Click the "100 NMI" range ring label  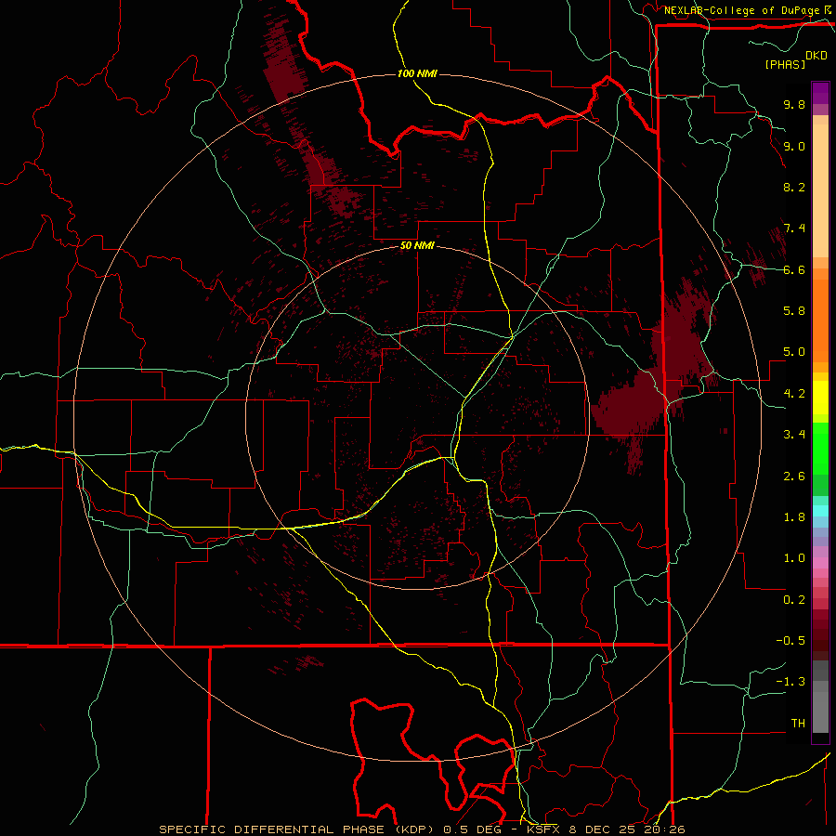pyautogui.click(x=417, y=73)
